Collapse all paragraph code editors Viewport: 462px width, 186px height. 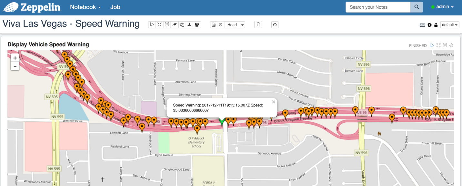tap(159, 24)
